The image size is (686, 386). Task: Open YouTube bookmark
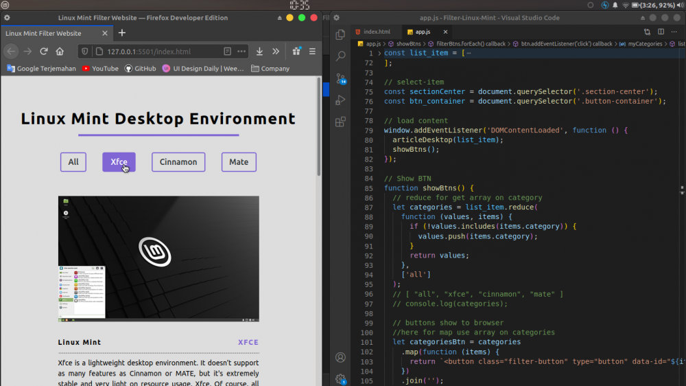point(100,69)
